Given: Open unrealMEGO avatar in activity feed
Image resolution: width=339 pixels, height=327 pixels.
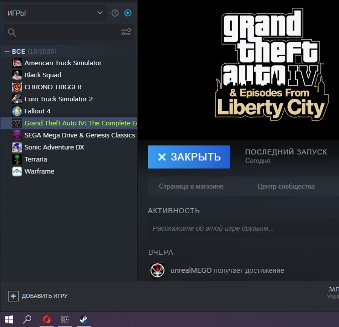Looking at the screenshot, I should [157, 270].
